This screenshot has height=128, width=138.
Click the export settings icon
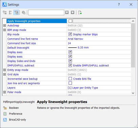(80, 13)
